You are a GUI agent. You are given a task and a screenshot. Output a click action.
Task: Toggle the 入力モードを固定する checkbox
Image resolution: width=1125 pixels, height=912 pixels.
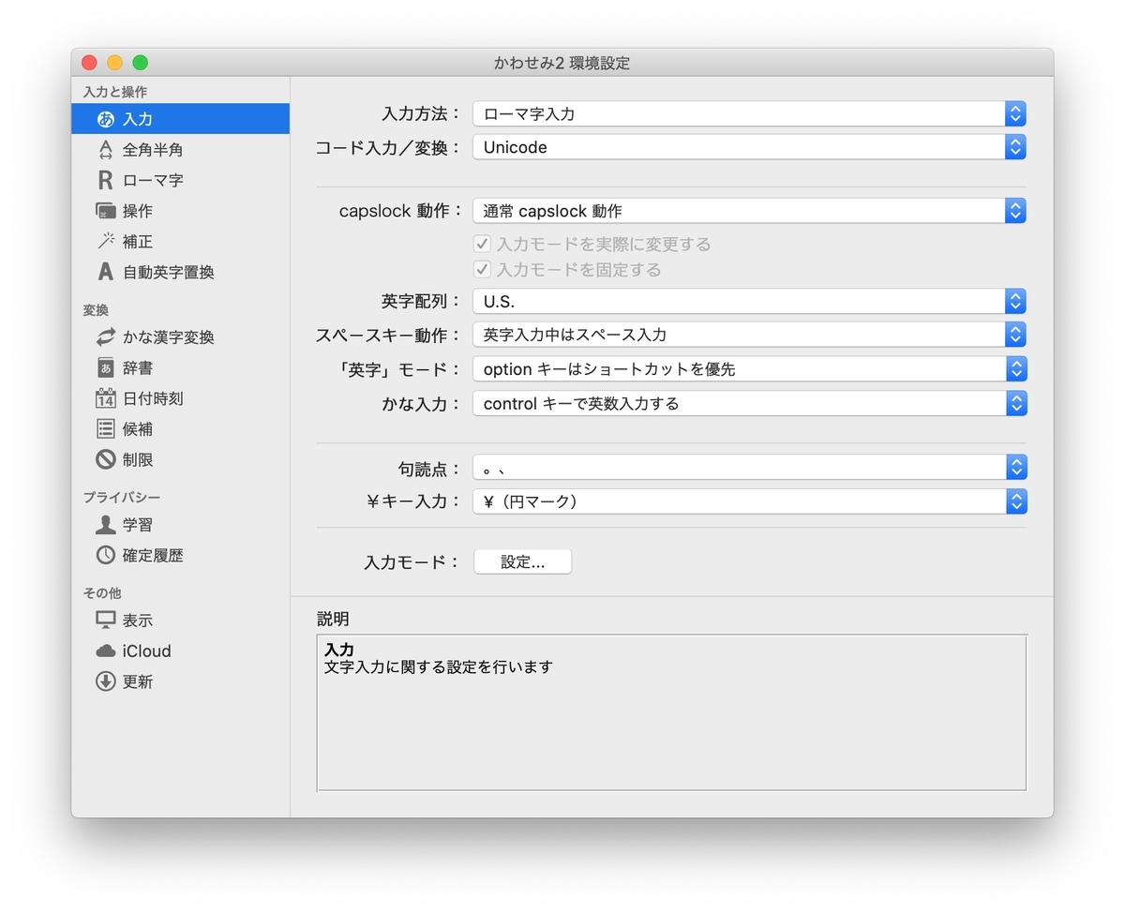[x=482, y=269]
